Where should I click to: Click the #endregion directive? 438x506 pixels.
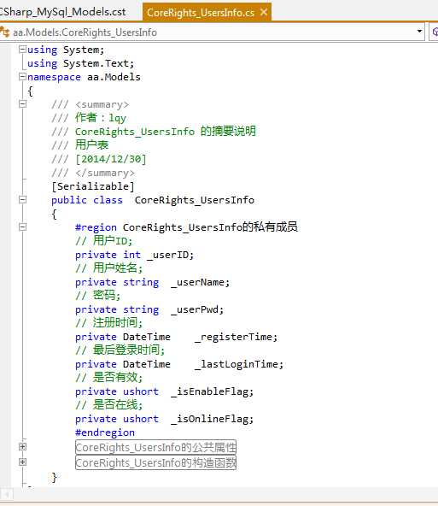(x=105, y=432)
